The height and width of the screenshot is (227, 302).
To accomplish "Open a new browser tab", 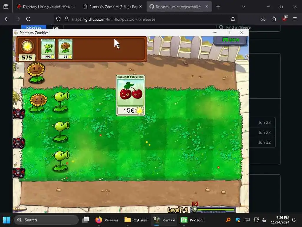I will pos(218,7).
